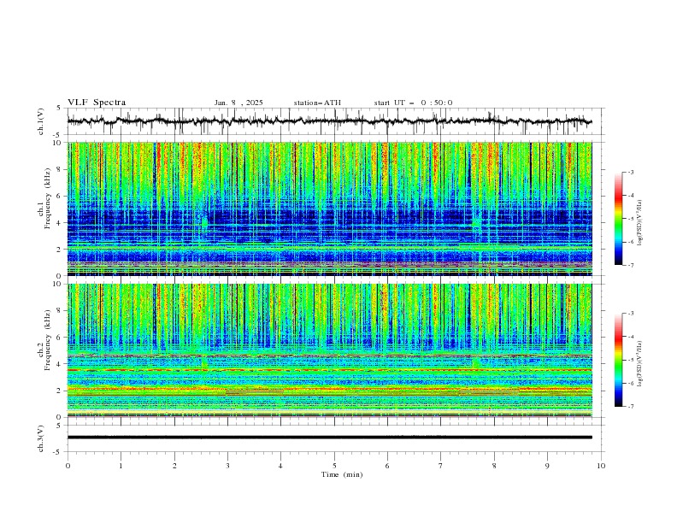Click the time axis tick label 8
This screenshot has width=677, height=523.
click(494, 466)
